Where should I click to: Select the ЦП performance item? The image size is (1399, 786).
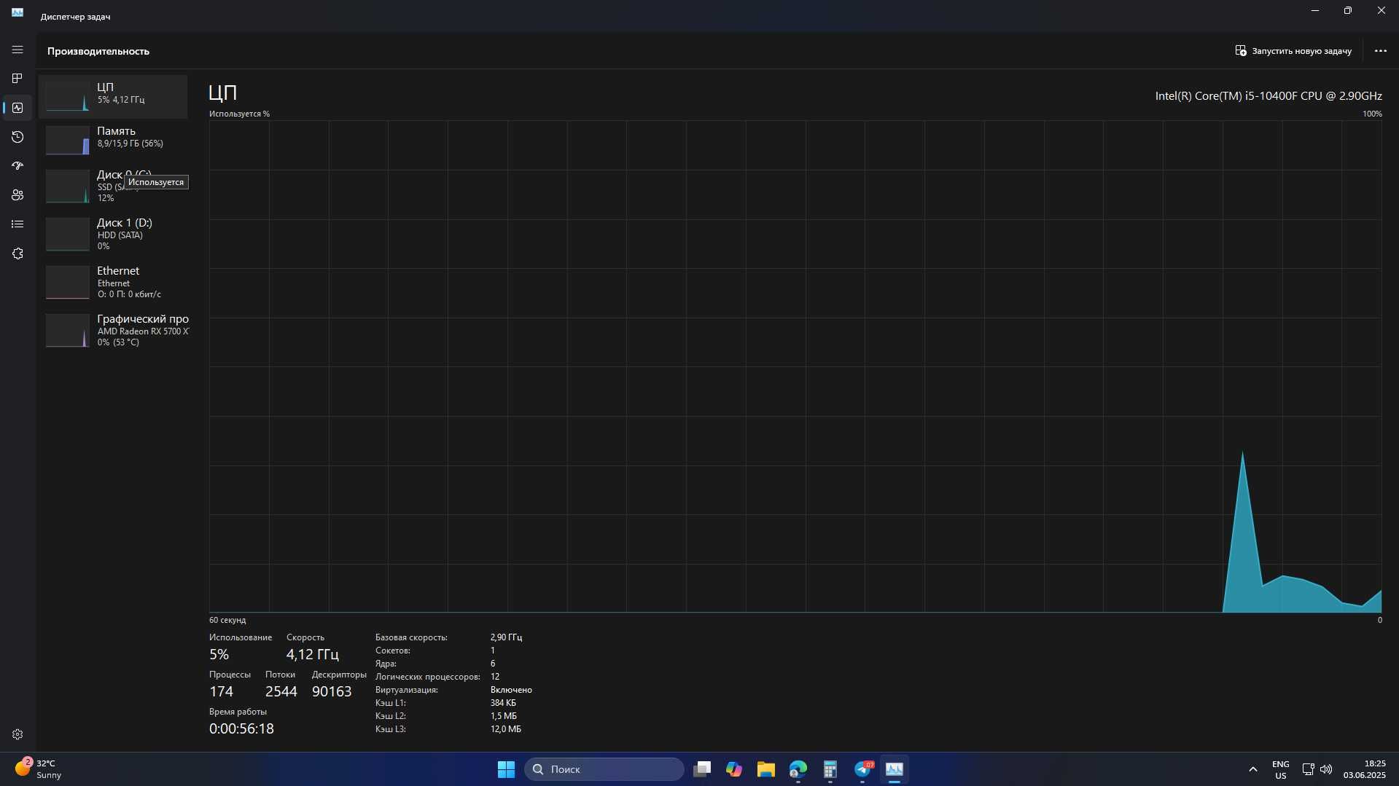point(113,96)
